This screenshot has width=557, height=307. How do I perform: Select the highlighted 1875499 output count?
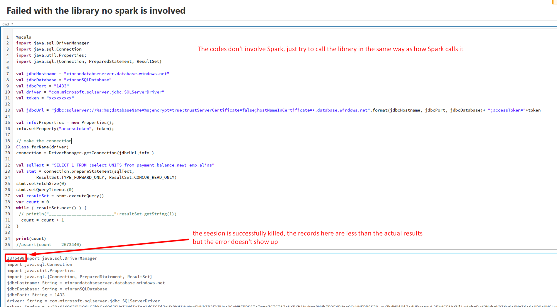point(16,258)
